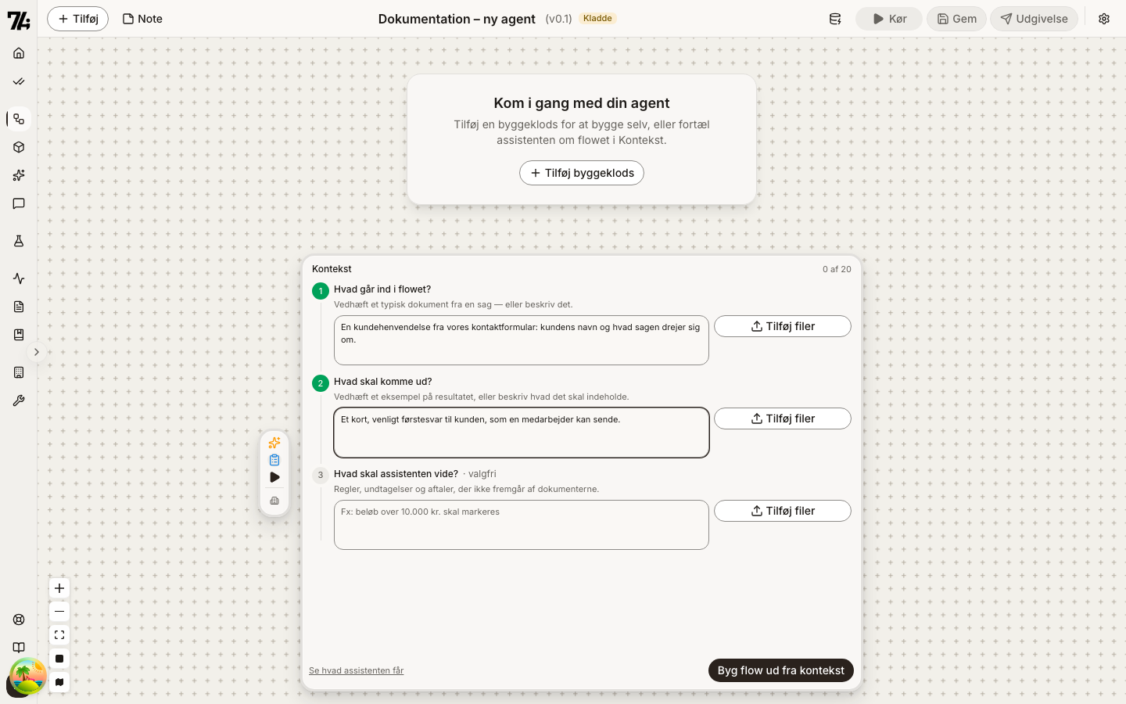Click 'Kom i gang med din agent' heading
This screenshot has width=1126, height=704.
pos(582,103)
